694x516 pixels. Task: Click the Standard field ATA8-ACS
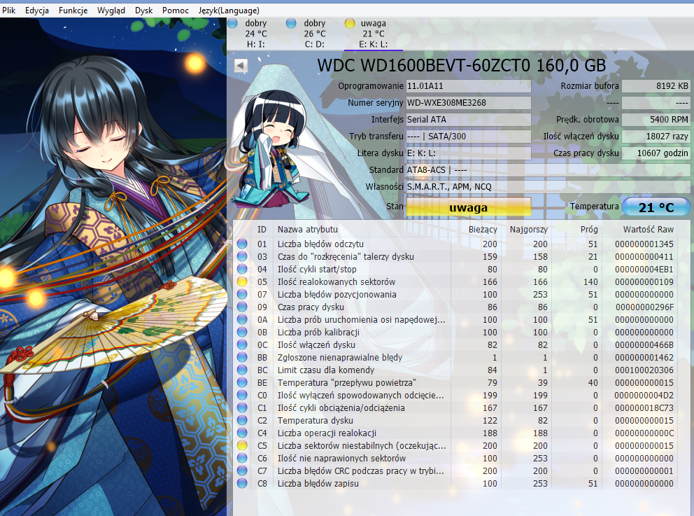coord(548,170)
